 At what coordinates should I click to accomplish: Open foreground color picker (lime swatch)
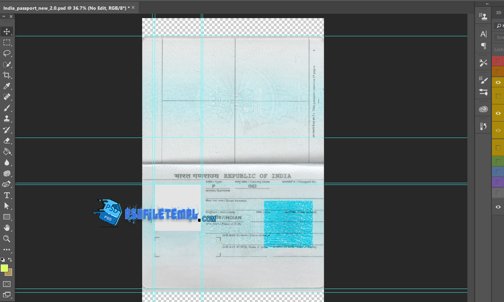(x=4, y=267)
